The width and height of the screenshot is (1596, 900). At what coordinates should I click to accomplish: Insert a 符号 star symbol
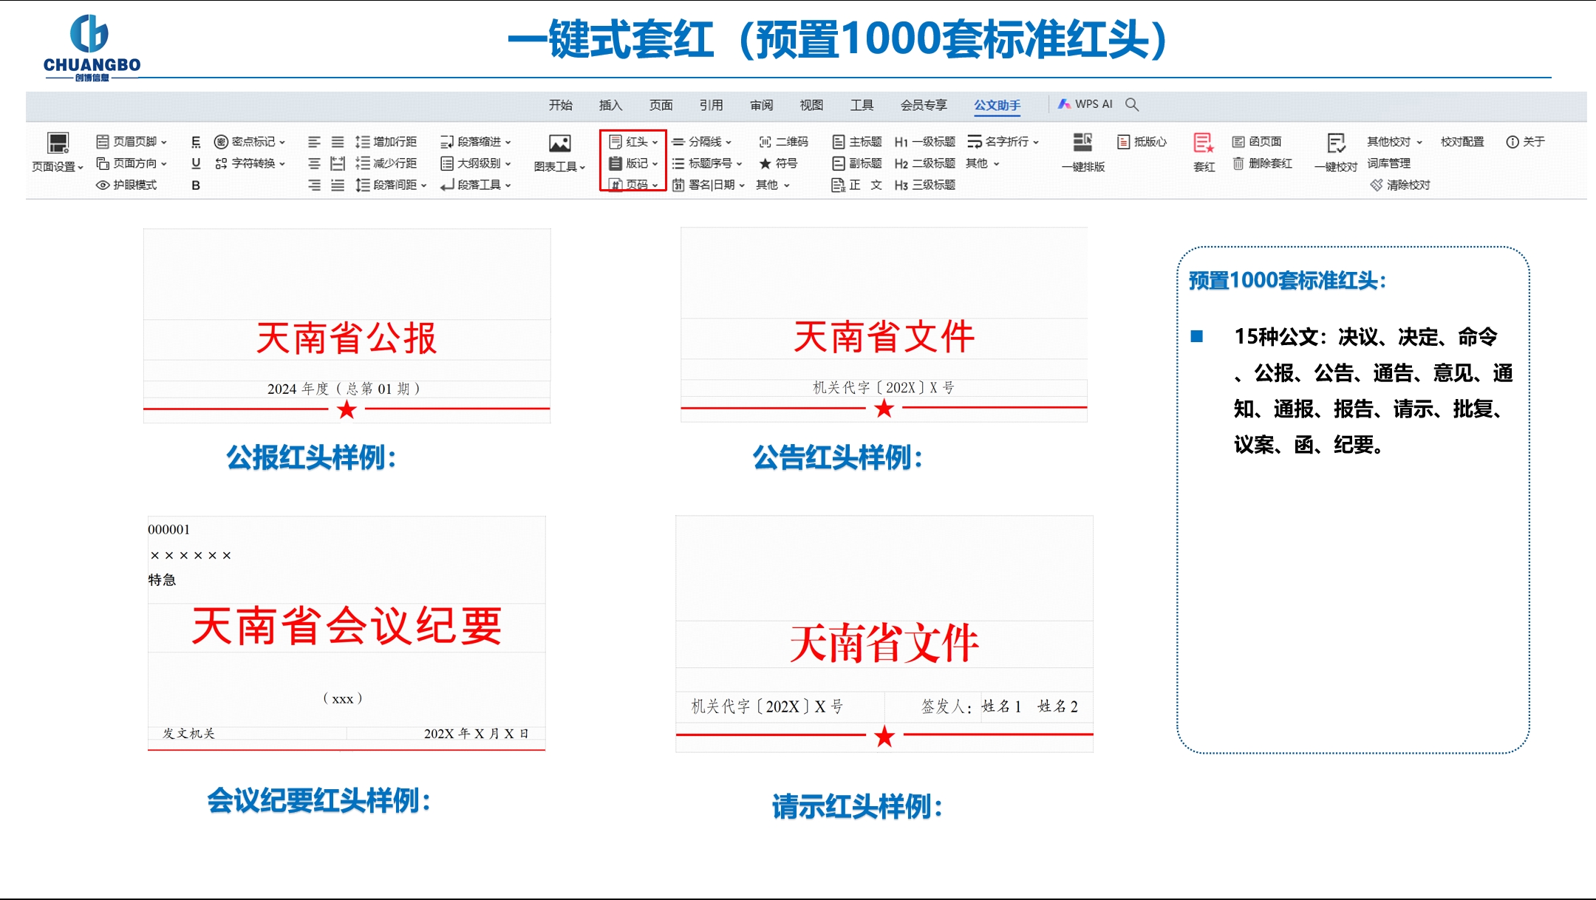tap(765, 163)
